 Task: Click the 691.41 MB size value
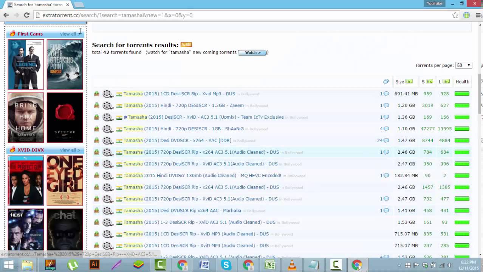406,94
